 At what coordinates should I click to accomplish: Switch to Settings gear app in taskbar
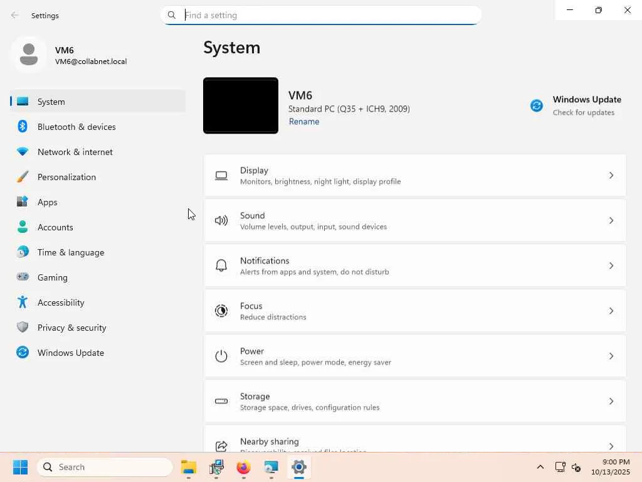coord(299,467)
